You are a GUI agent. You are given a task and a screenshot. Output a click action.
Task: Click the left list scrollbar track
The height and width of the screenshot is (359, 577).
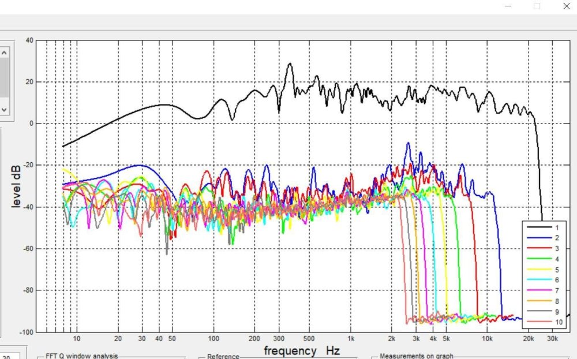[4, 78]
